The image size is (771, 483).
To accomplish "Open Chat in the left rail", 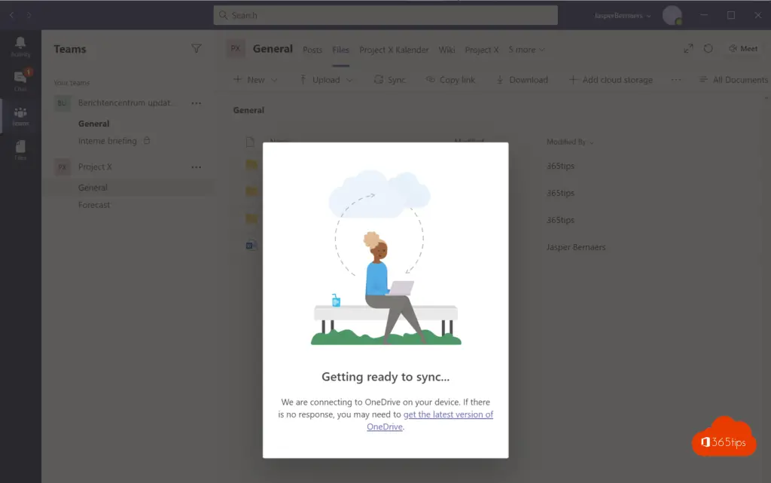I will pyautogui.click(x=20, y=81).
